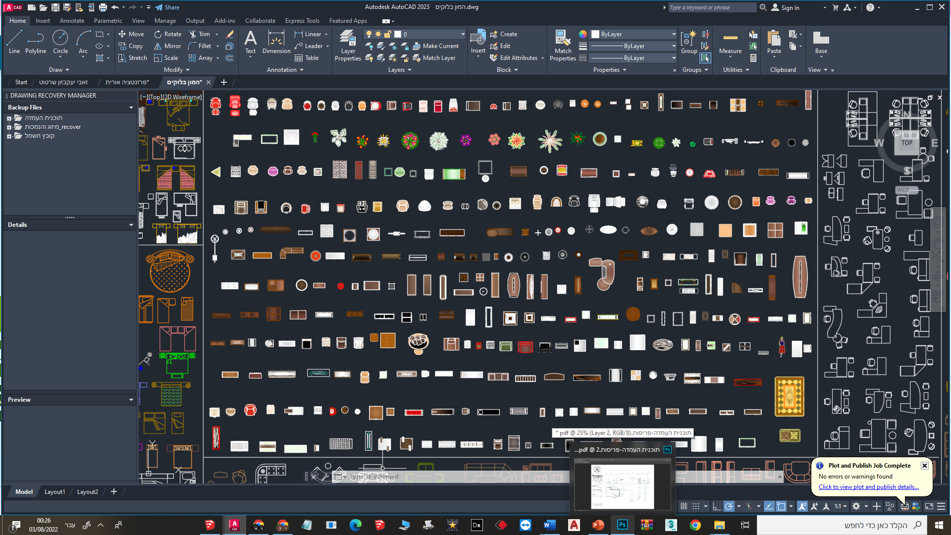
Task: Activate Match Properties tool
Action: point(563,45)
